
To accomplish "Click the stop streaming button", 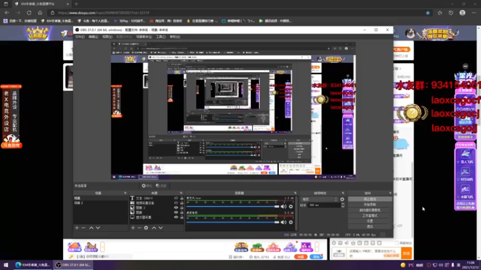I will click(370, 199).
